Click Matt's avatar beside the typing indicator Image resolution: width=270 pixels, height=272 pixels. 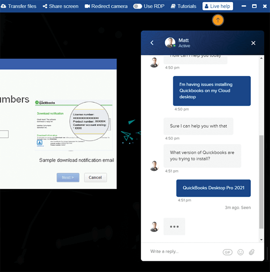tap(154, 227)
